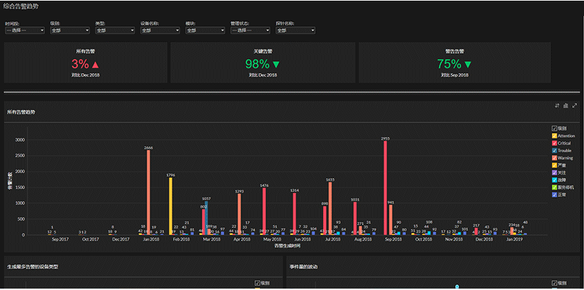The image size is (584, 290).
Task: Click the sort icon above the chart
Action: click(557, 106)
